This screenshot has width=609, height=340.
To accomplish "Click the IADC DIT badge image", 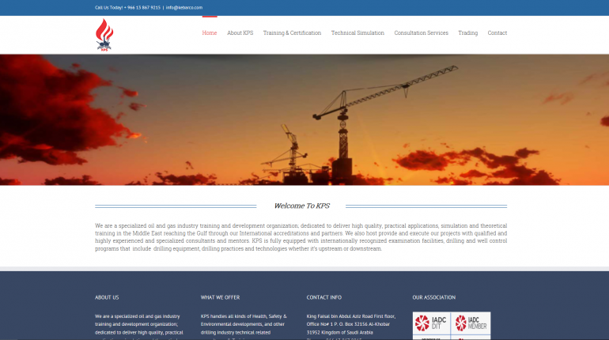I will click(x=432, y=323).
